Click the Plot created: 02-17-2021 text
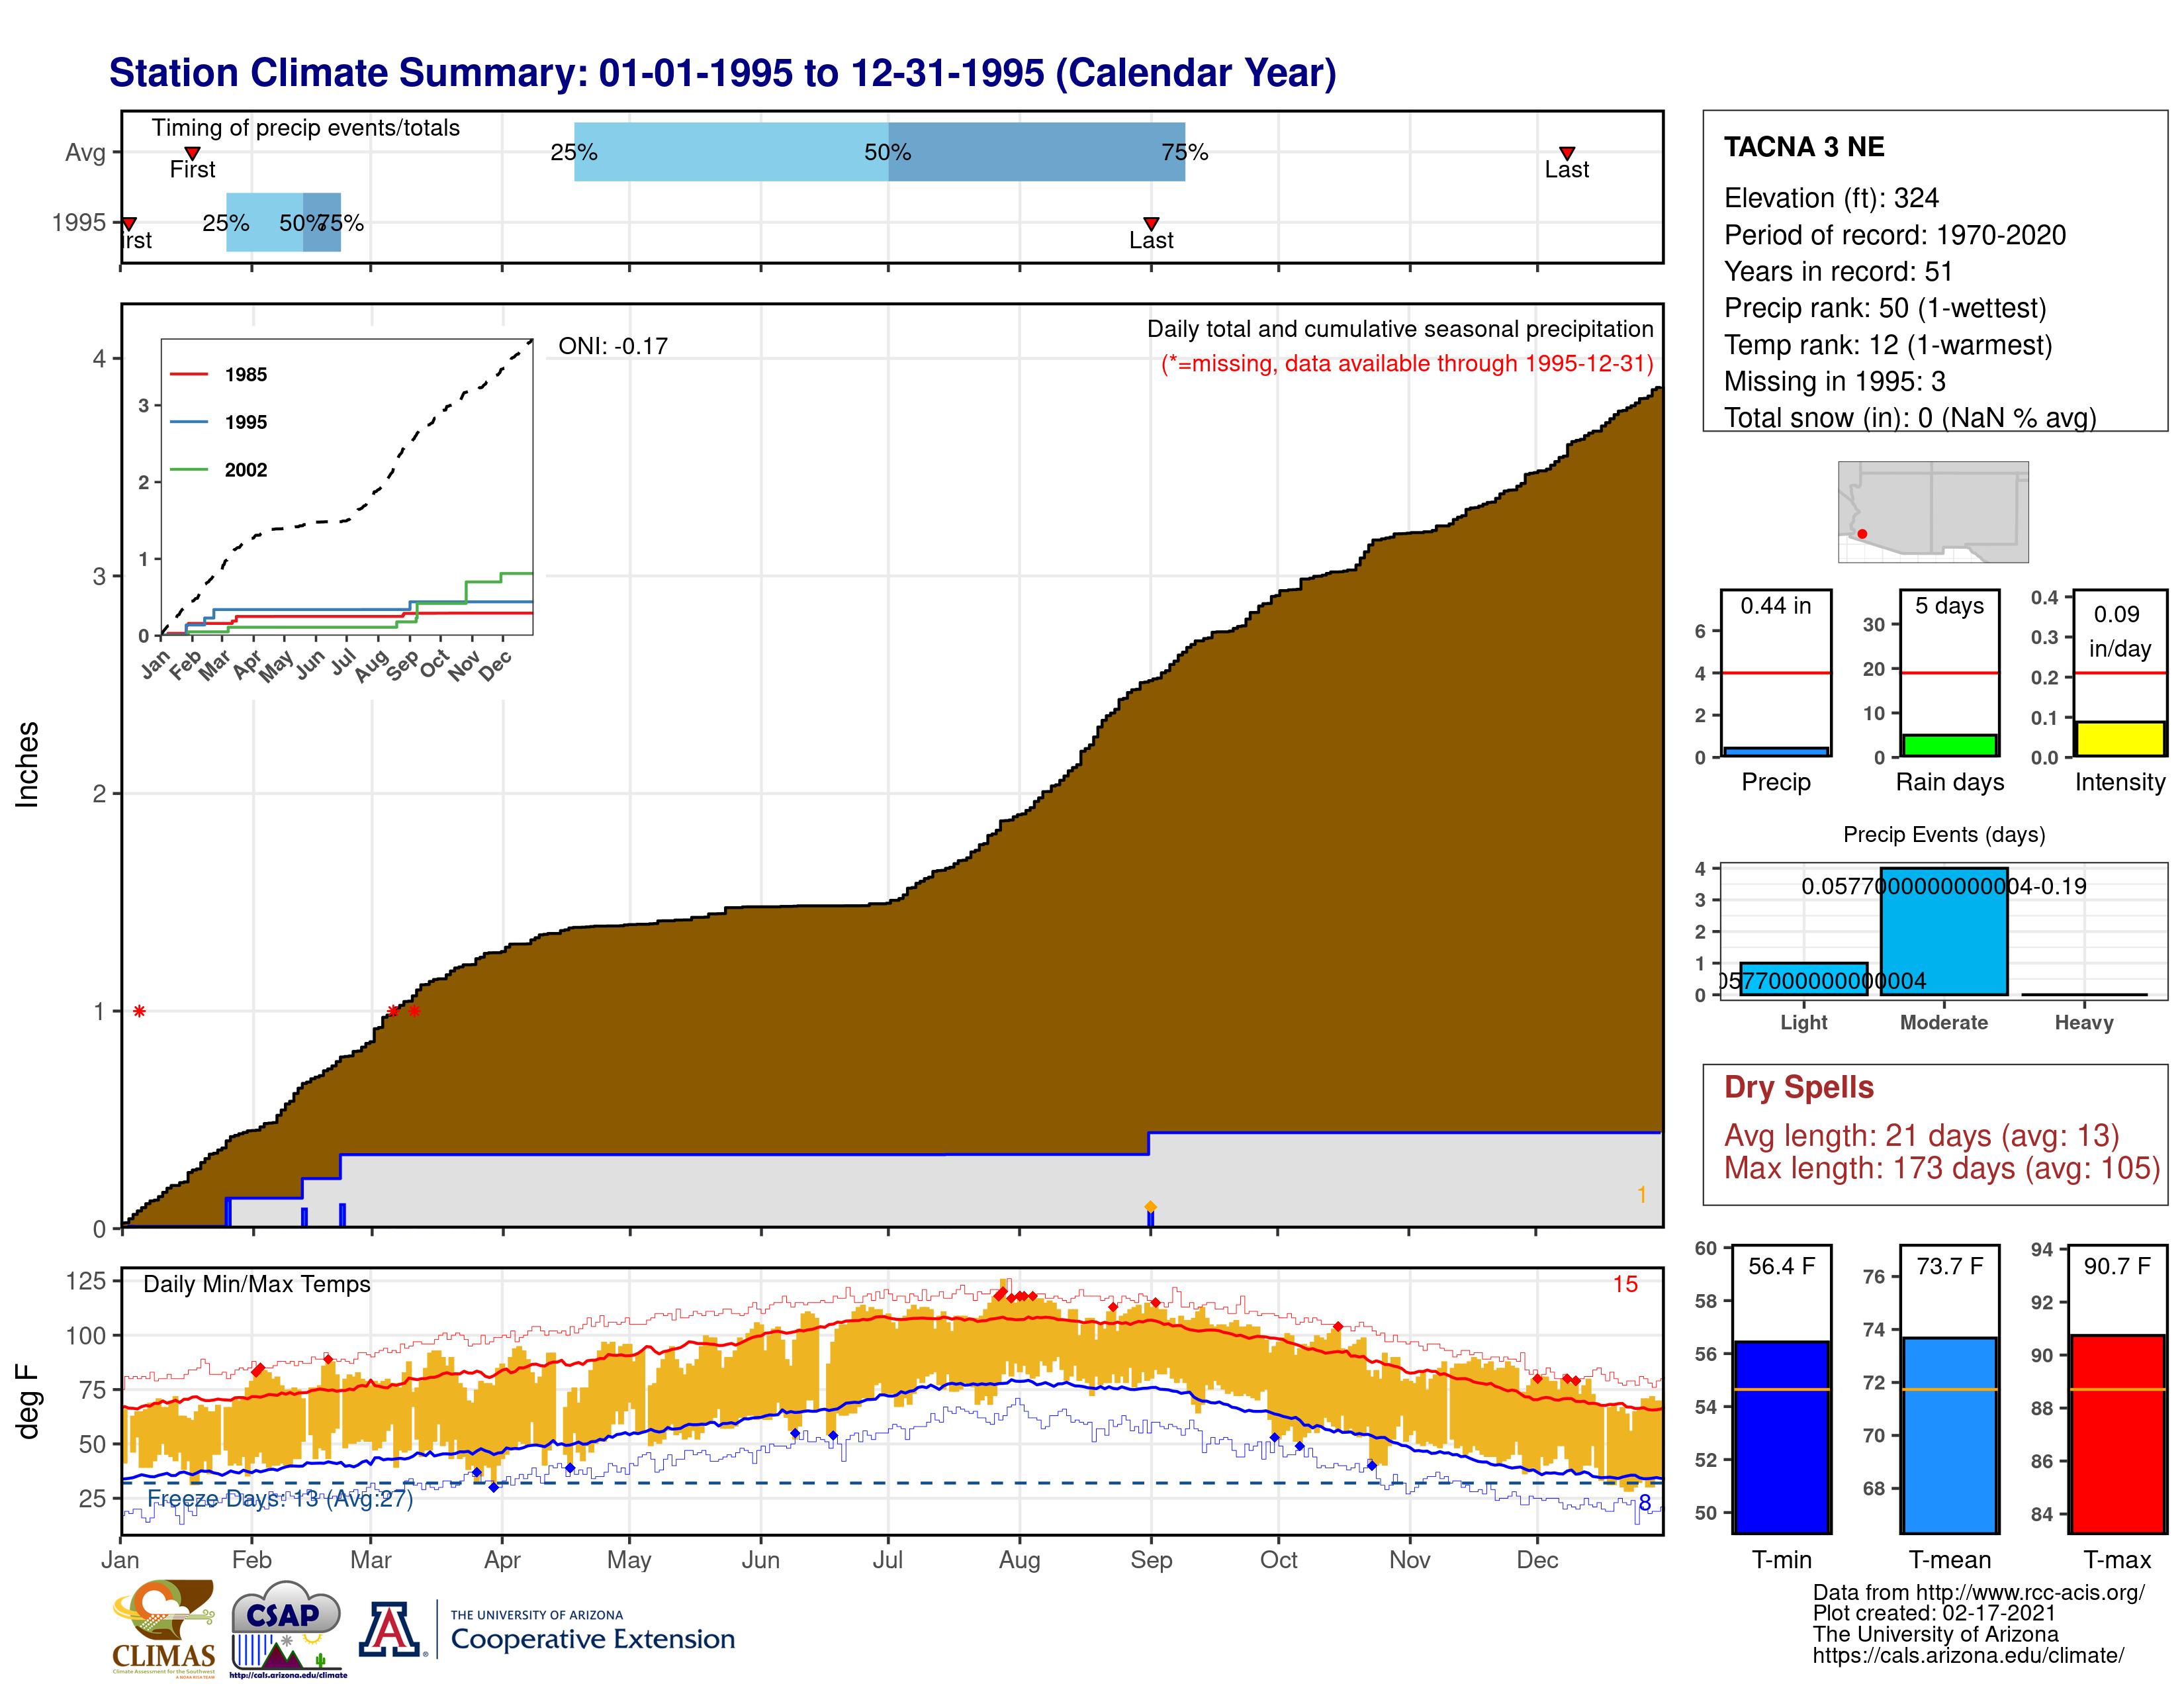The image size is (2184, 1688). [x=1934, y=1613]
